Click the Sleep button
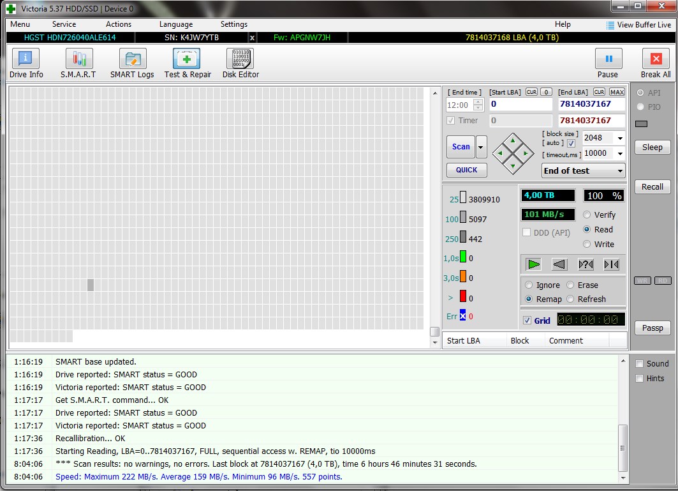 (652, 147)
